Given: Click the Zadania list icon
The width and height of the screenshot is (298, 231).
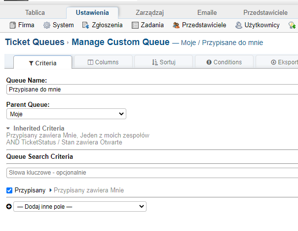Looking at the screenshot, I should tap(135, 25).
